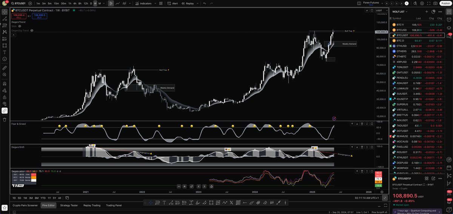Redo the last chart action
Viewport: 453px width, 214px height.
tap(211, 3)
